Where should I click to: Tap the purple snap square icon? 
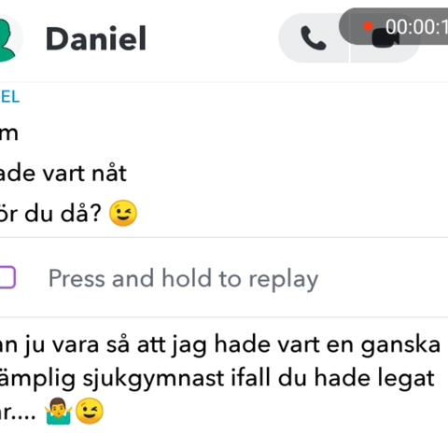(x=7, y=277)
